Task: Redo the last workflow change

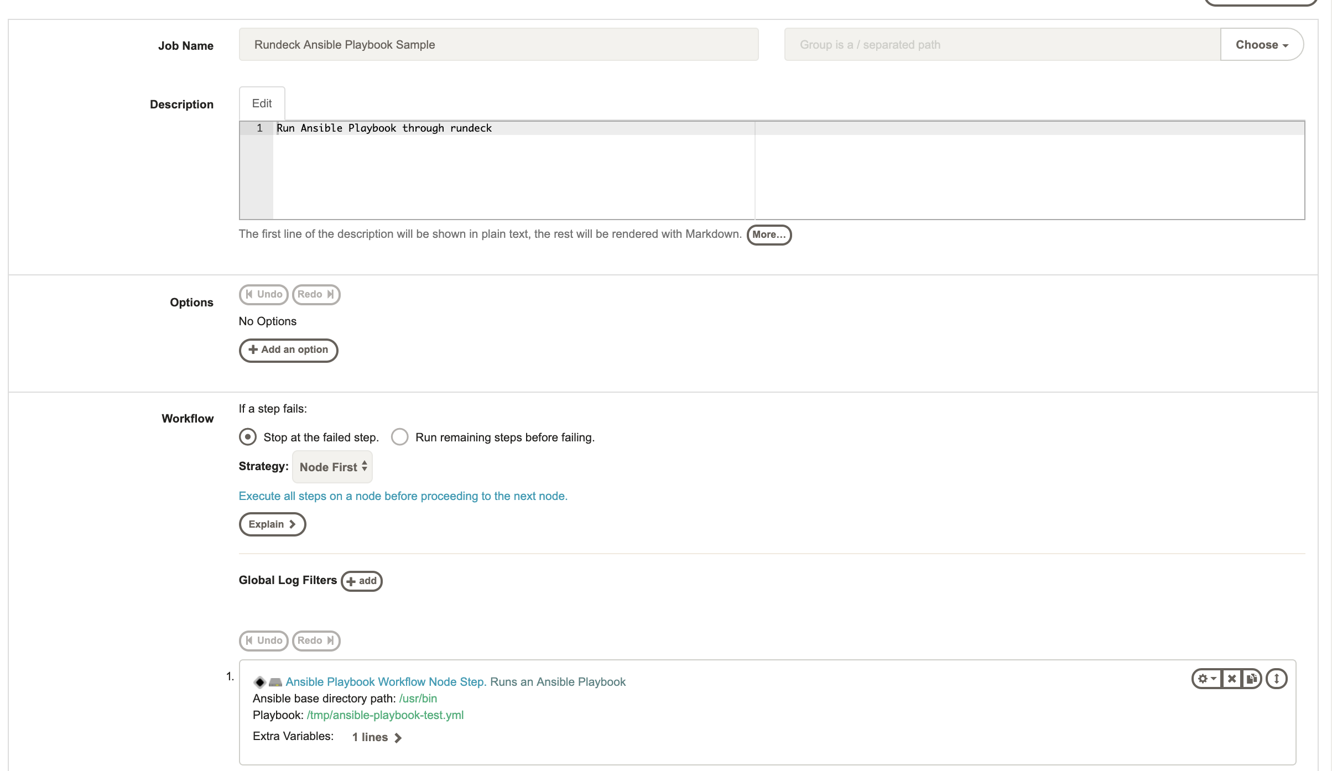Action: click(x=316, y=640)
